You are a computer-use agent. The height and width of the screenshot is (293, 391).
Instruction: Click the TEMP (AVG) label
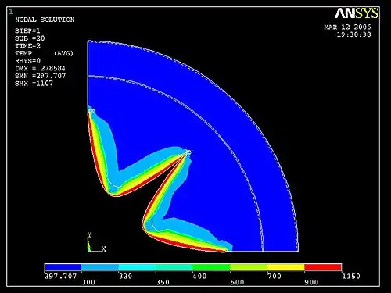click(x=45, y=53)
